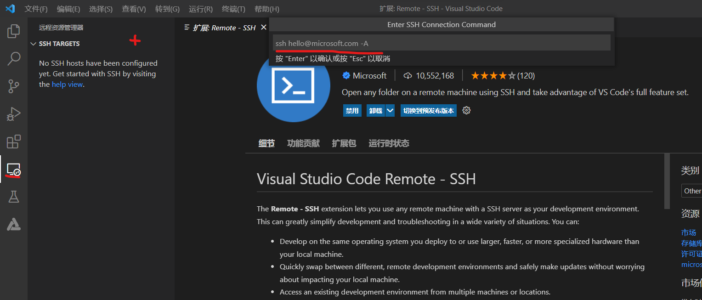The height and width of the screenshot is (300, 702).
Task: Click the 远程资源管理器 panel title
Action: [x=61, y=28]
